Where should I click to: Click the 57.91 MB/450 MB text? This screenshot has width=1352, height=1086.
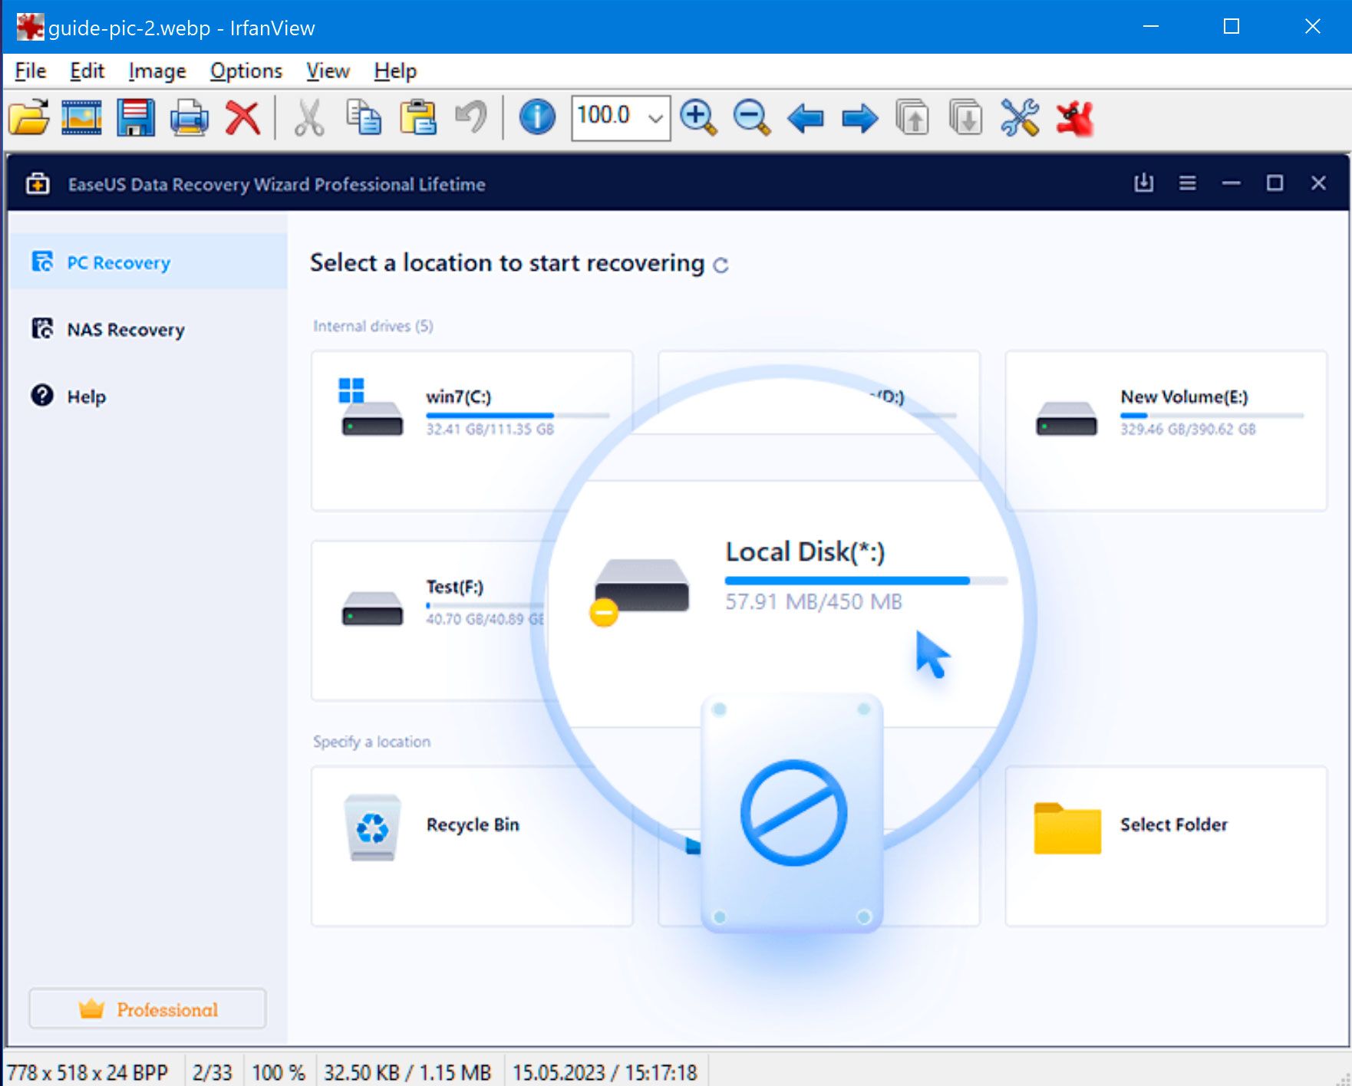tap(813, 601)
